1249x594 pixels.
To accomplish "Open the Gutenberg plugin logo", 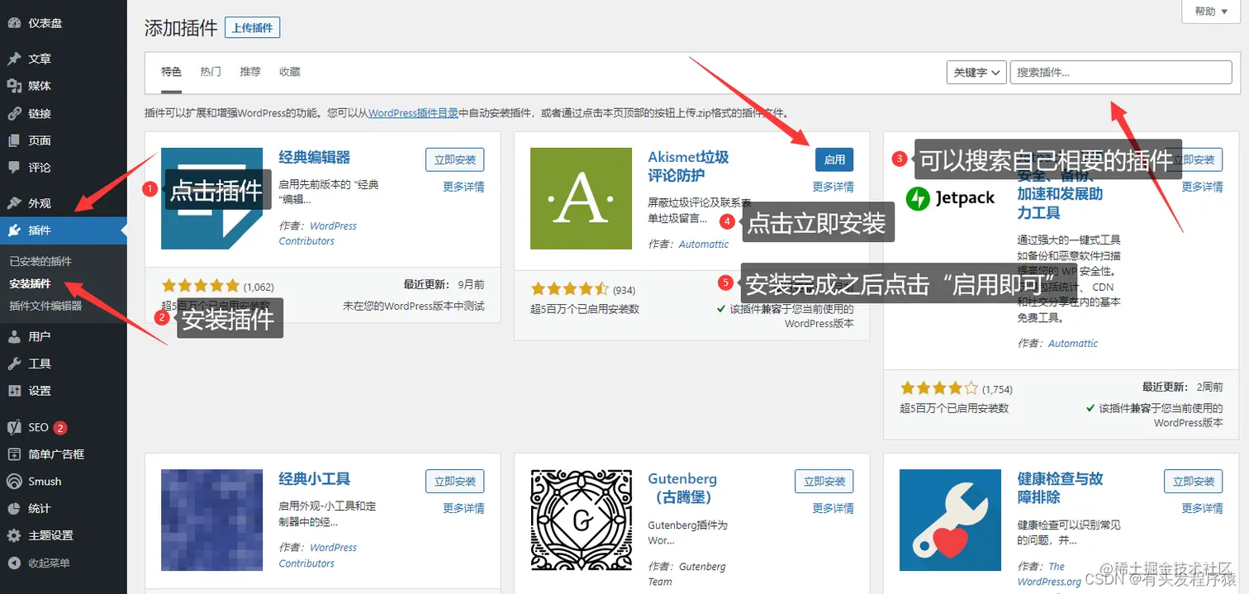I will click(x=581, y=520).
